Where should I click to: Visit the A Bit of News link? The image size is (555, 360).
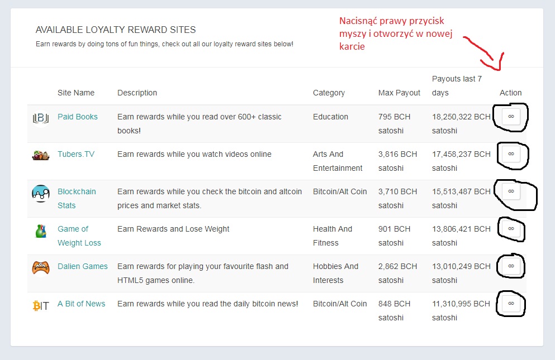82,304
